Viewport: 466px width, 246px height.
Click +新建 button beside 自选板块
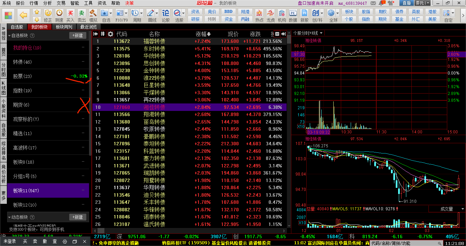click(x=77, y=36)
